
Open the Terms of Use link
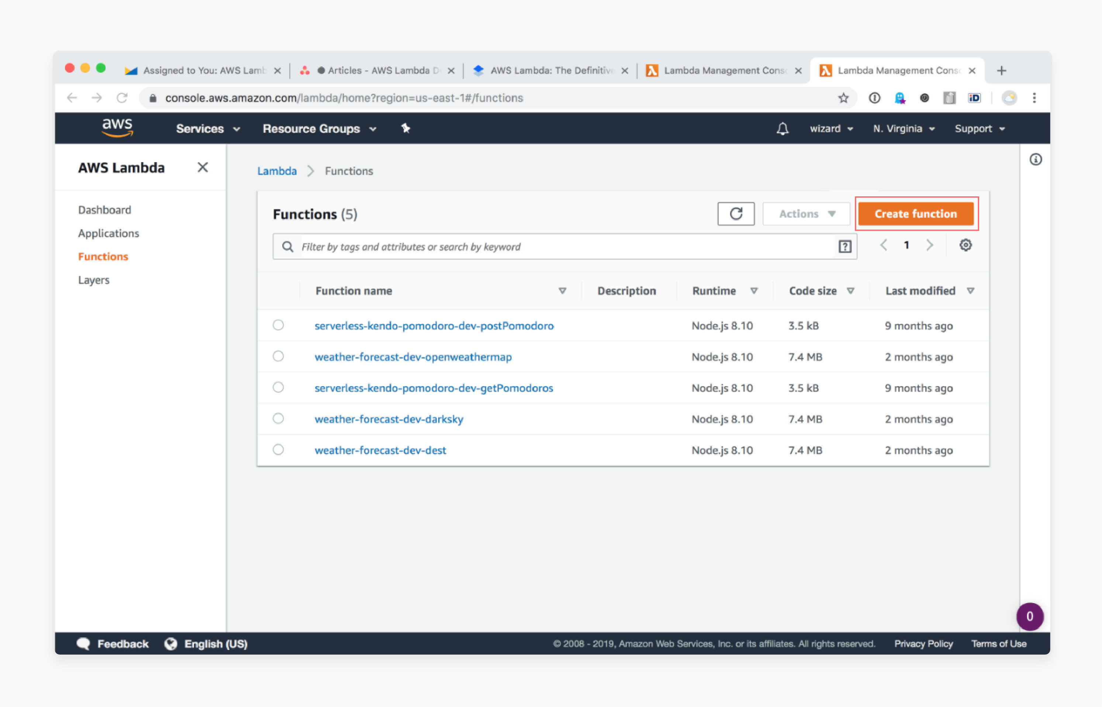pyautogui.click(x=999, y=644)
